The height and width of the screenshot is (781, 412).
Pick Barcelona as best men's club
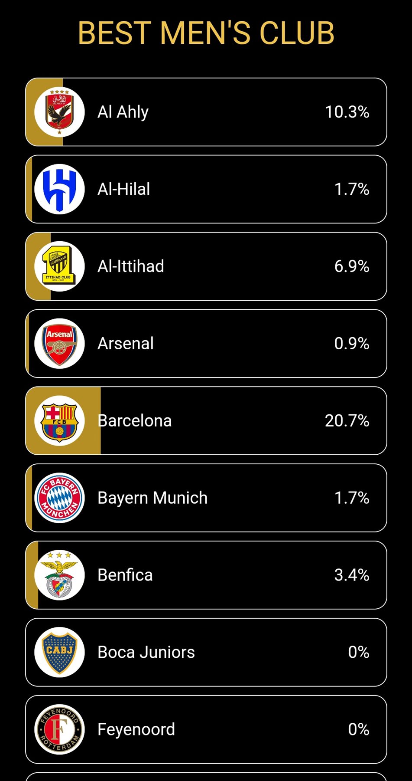(135, 421)
